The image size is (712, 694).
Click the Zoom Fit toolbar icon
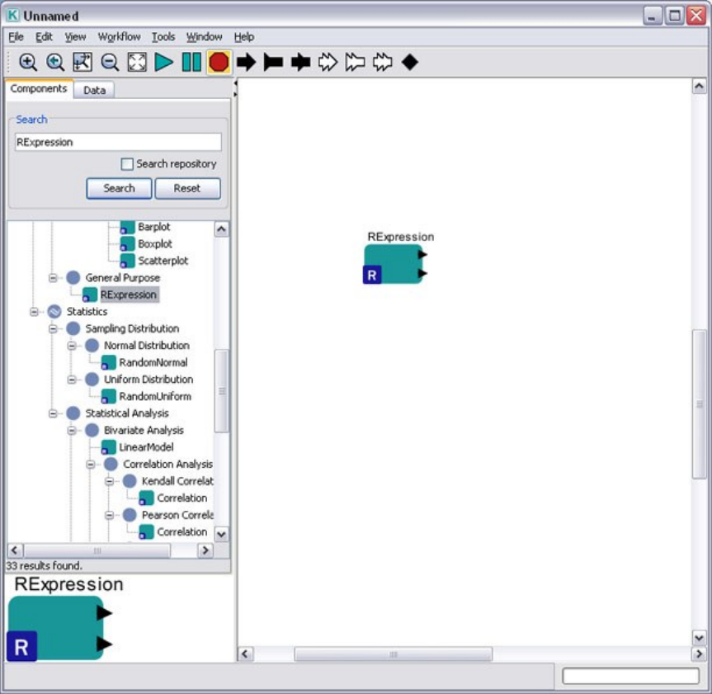pos(83,62)
